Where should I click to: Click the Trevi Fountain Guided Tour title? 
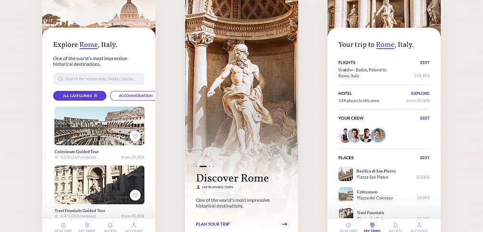point(80,211)
